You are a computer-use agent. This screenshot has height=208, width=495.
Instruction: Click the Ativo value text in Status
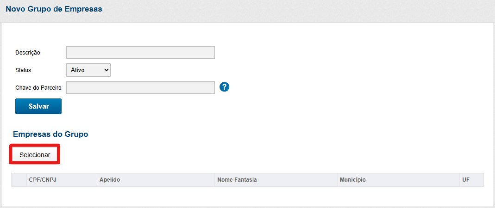78,70
